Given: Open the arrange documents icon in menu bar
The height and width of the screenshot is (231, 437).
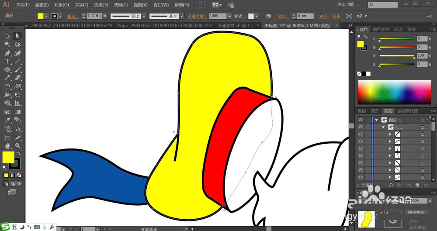Looking at the screenshot, I should pyautogui.click(x=217, y=5).
